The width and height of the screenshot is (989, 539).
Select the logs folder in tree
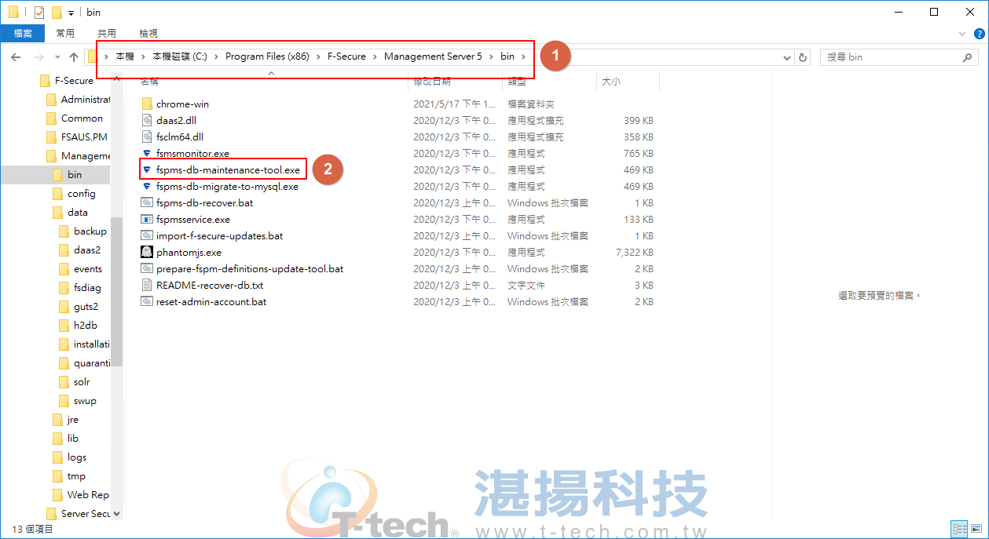(x=70, y=457)
